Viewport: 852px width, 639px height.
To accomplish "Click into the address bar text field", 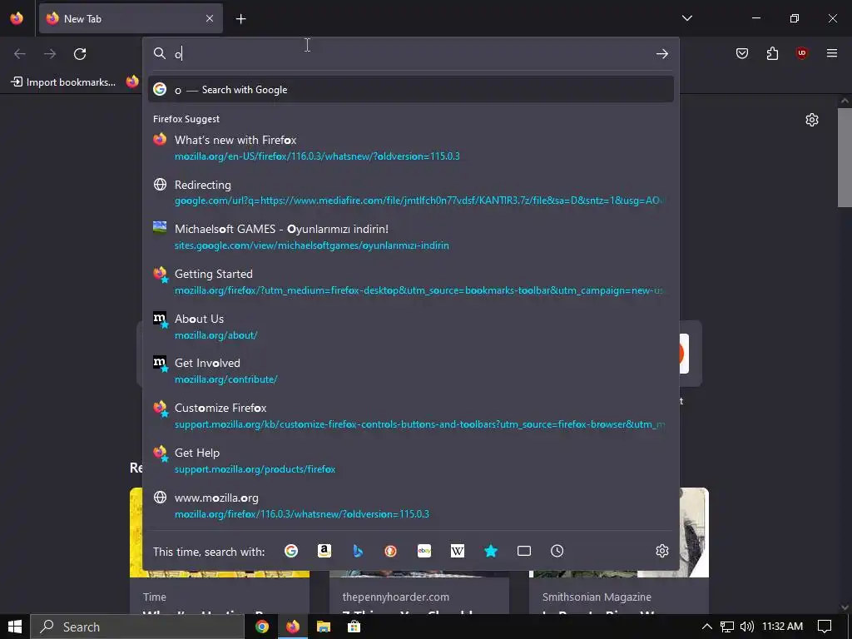I will [x=410, y=53].
